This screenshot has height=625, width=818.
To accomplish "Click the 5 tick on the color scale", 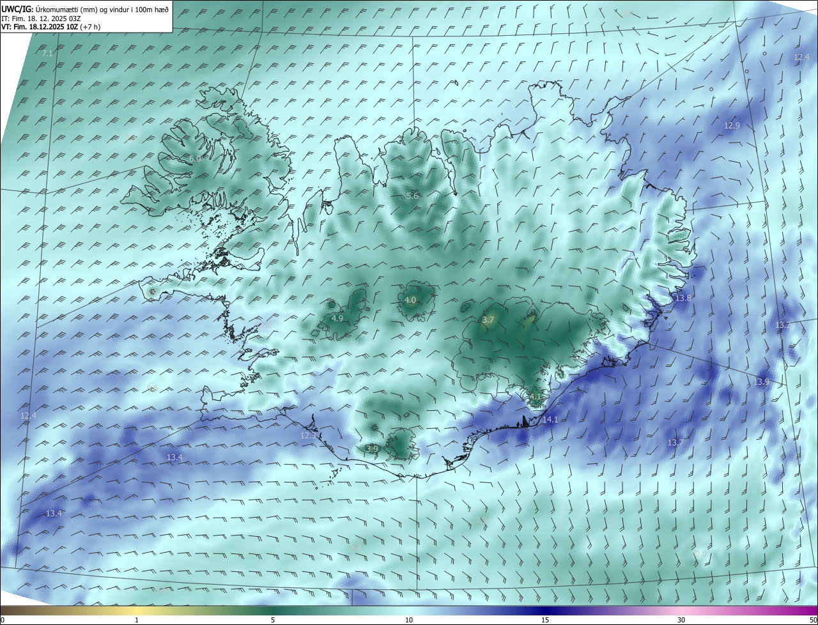I will [273, 620].
